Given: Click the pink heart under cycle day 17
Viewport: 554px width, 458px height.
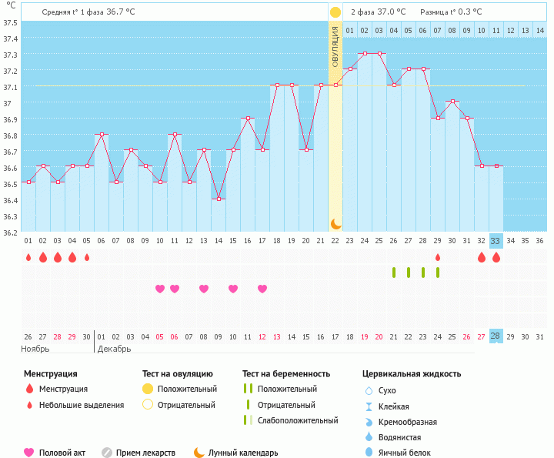Looking at the screenshot, I should [x=262, y=289].
